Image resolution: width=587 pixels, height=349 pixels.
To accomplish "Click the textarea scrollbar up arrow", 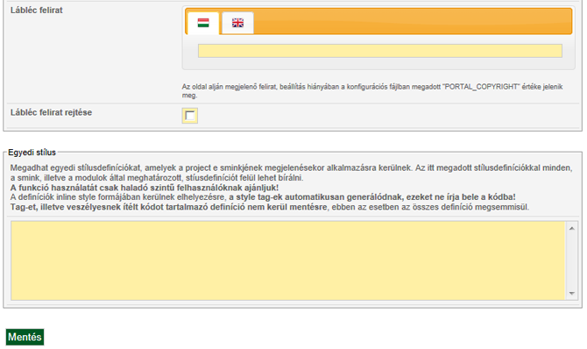I will point(571,228).
